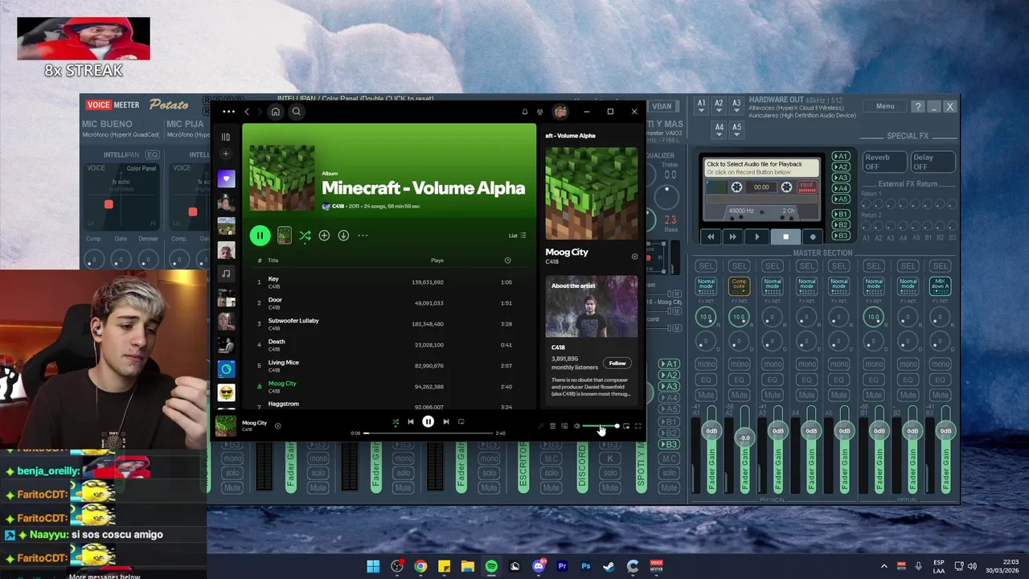Viewport: 1029px width, 579px height.
Task: Open Spotify three-dot app menu
Action: [228, 112]
